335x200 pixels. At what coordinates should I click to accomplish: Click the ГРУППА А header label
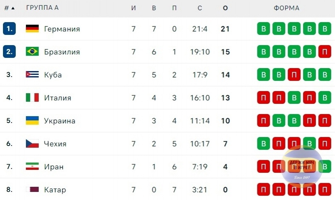point(42,8)
